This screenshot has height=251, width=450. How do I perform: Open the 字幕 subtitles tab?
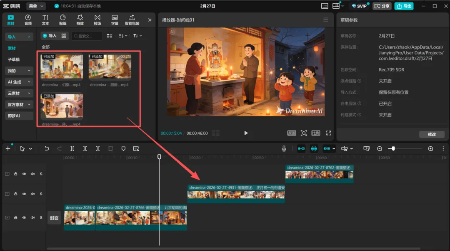pyautogui.click(x=115, y=20)
